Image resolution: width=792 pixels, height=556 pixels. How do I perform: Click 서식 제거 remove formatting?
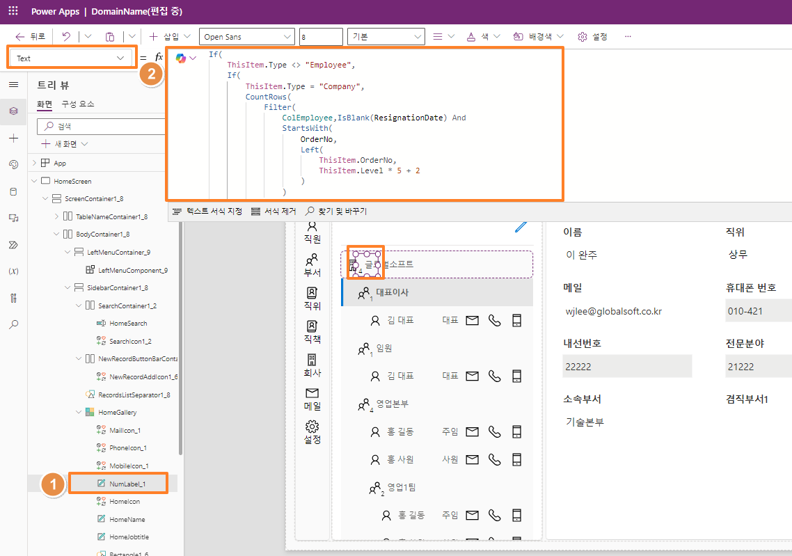pos(274,211)
